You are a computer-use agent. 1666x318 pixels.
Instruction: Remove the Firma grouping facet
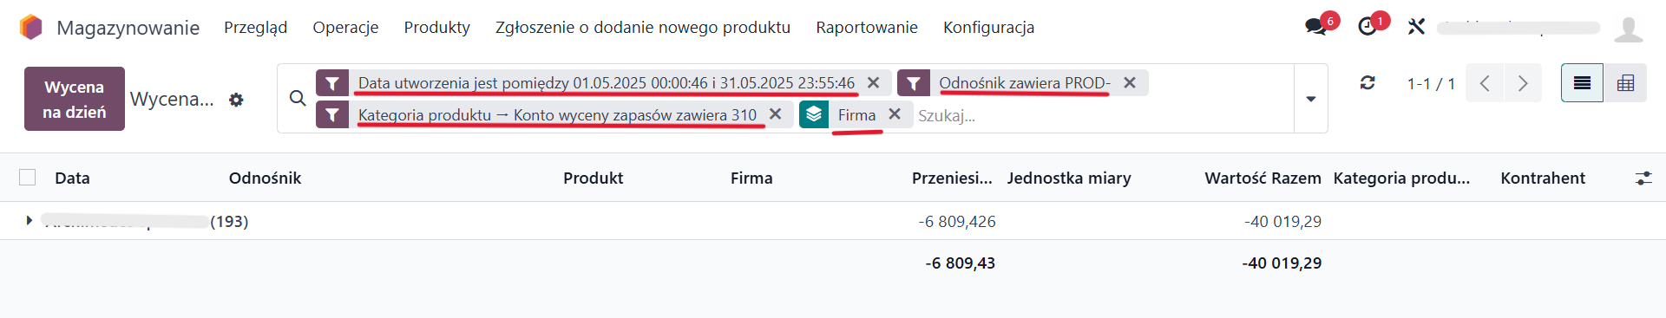(895, 114)
